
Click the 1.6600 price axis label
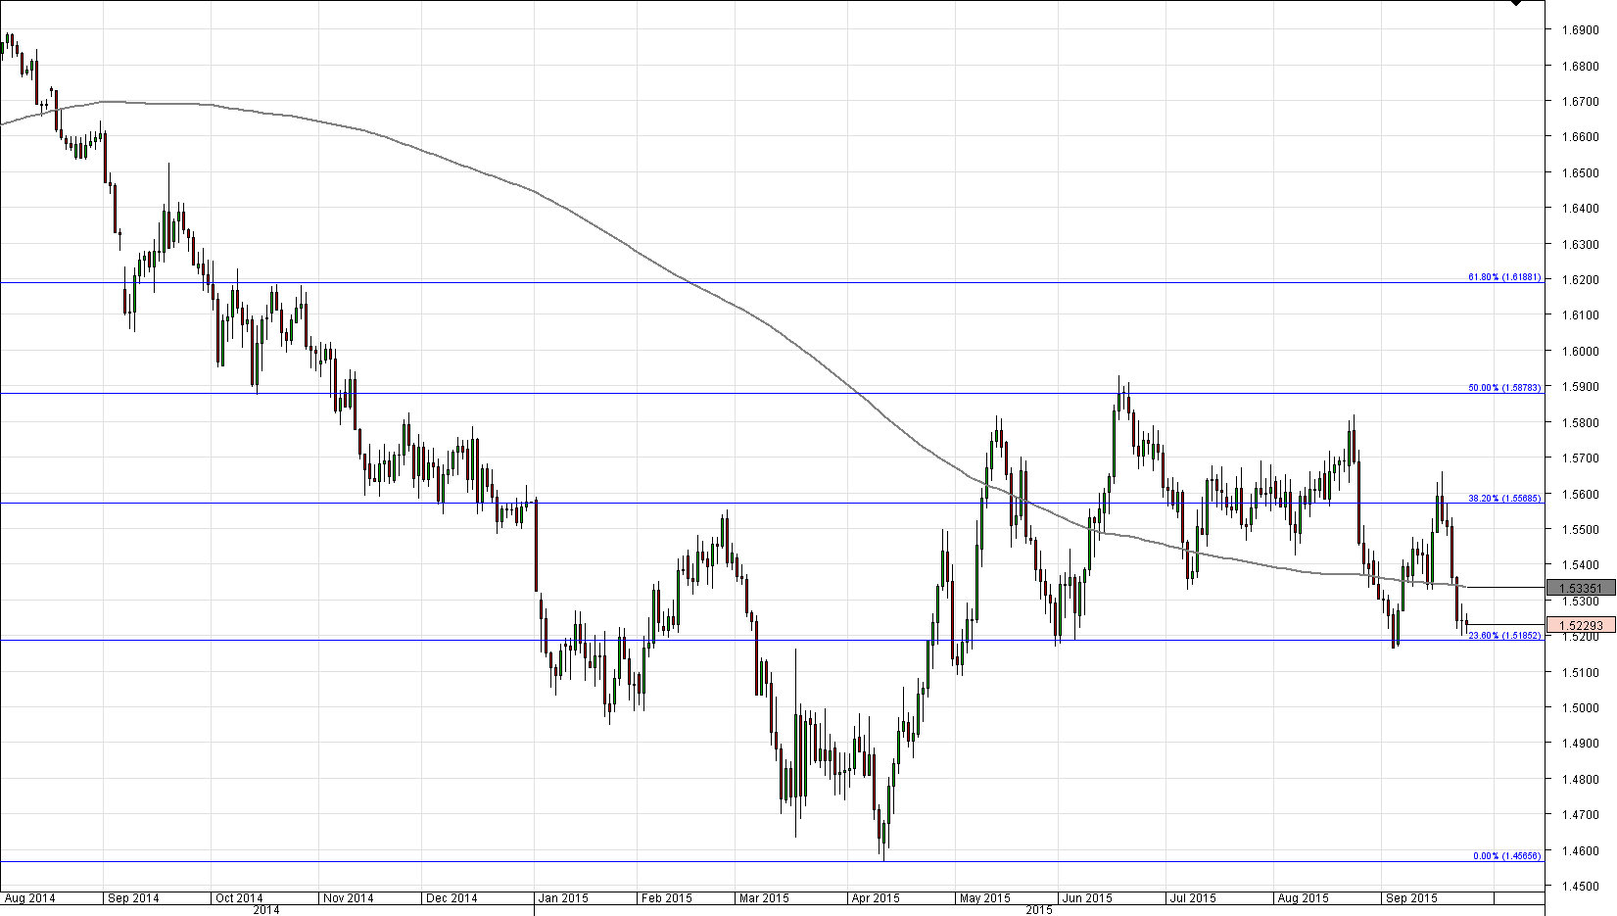tap(1580, 137)
